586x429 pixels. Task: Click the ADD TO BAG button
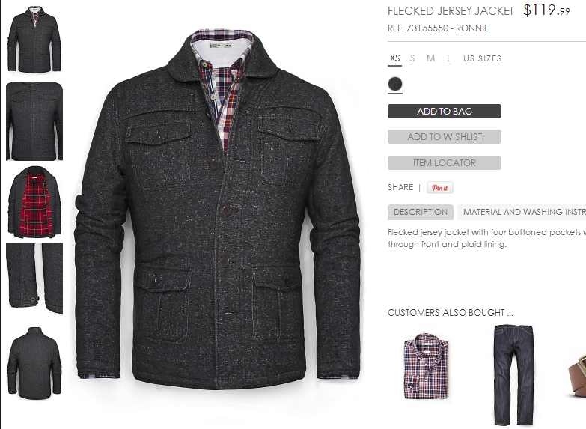coord(445,111)
